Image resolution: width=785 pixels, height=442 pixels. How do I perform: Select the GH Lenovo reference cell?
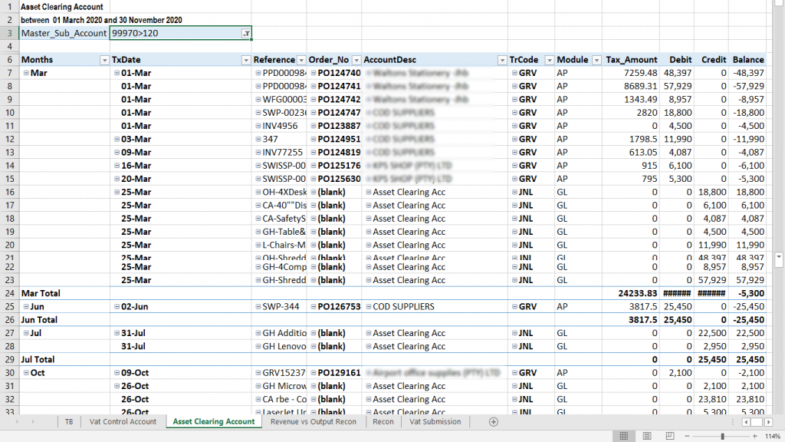pyautogui.click(x=284, y=346)
